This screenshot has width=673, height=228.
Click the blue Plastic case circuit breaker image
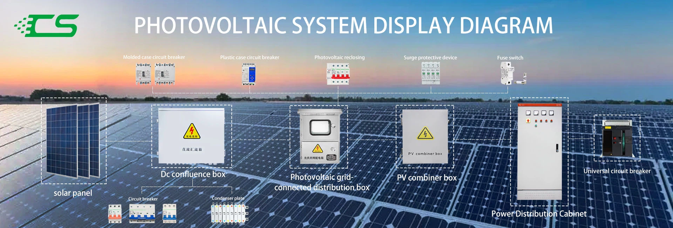click(249, 74)
